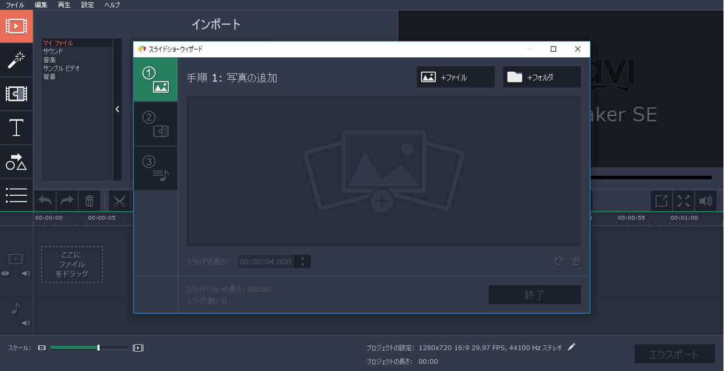Adjust the timeline scale slider
The width and height of the screenshot is (724, 371).
98,348
